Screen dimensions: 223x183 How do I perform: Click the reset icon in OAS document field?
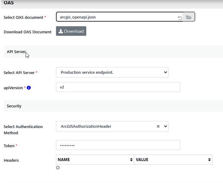[180, 18]
